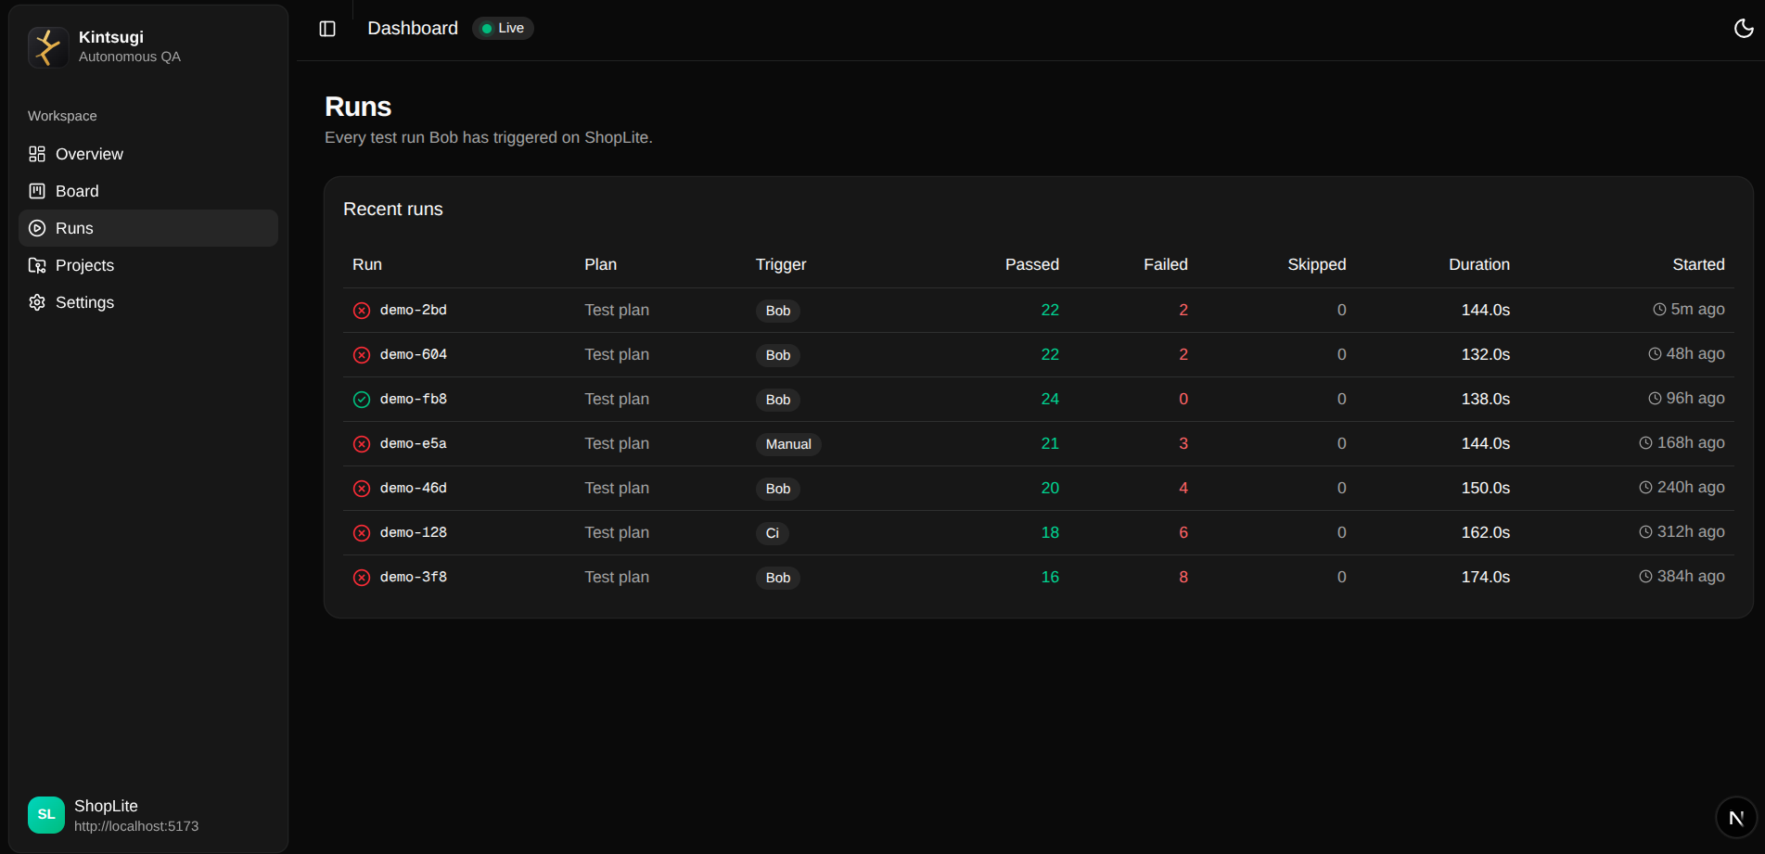This screenshot has height=854, width=1765.
Task: Click the Duration column header
Action: [x=1479, y=264]
